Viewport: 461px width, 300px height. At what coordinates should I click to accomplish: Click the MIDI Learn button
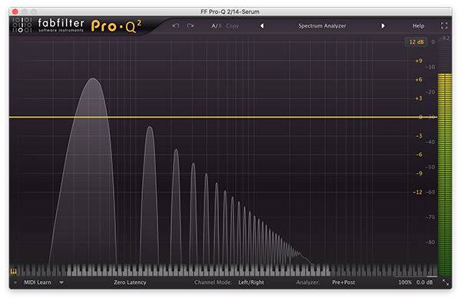tap(38, 282)
